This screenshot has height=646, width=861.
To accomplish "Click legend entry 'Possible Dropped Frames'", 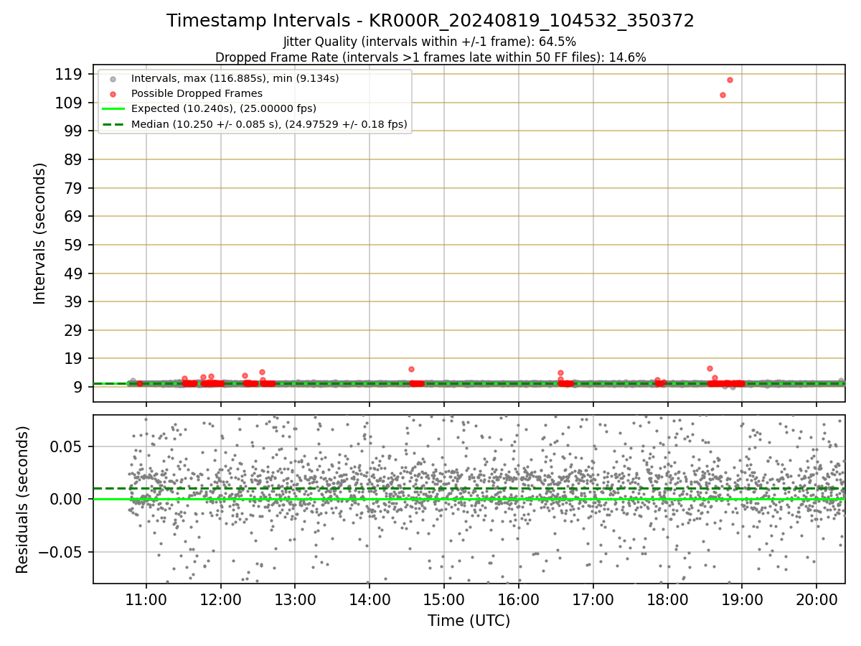I will (x=197, y=93).
